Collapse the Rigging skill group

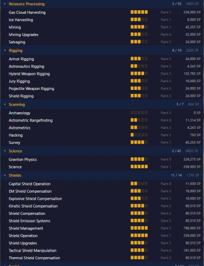tap(5, 51)
